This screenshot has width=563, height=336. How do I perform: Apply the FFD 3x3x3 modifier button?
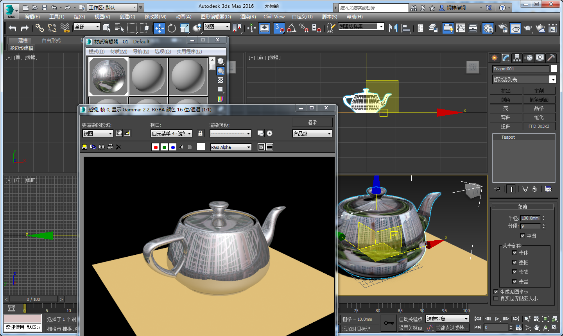pyautogui.click(x=539, y=126)
